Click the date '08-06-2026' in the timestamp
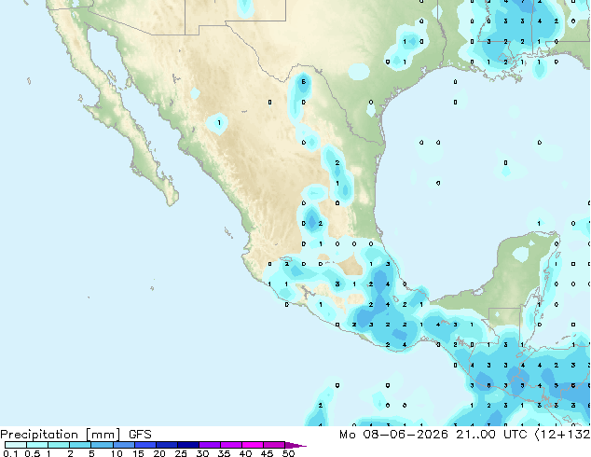Viewport: 591px width, 457px height. 405,435
